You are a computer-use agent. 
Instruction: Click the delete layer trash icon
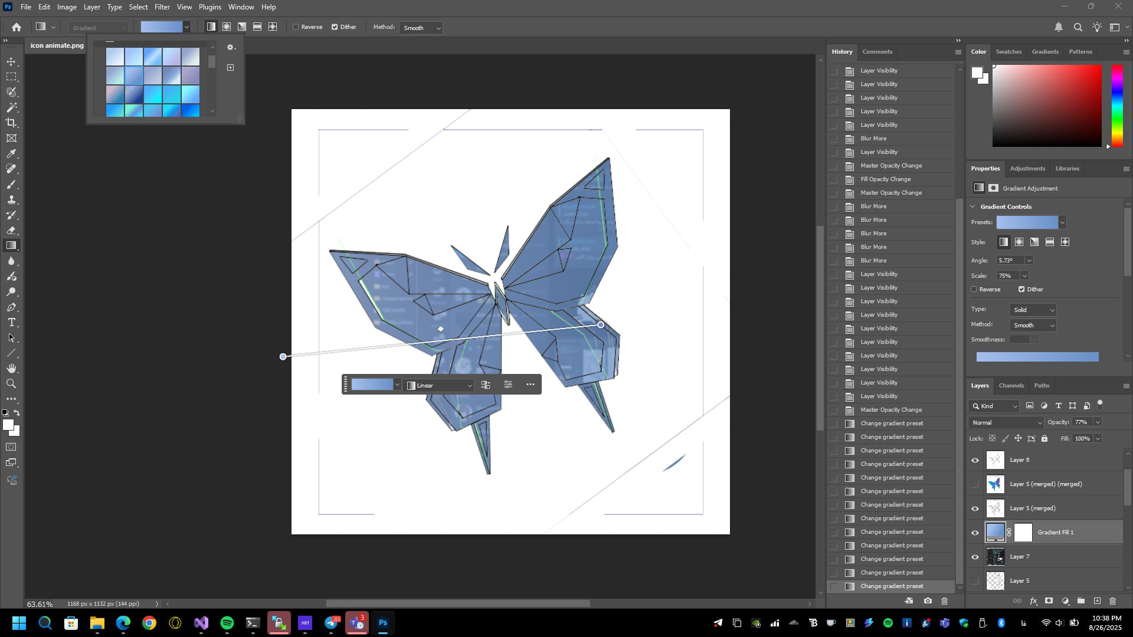(x=1112, y=601)
